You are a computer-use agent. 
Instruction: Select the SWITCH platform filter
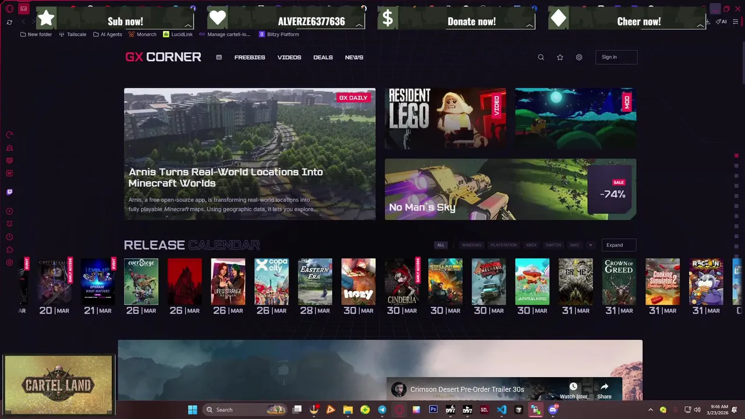point(554,245)
